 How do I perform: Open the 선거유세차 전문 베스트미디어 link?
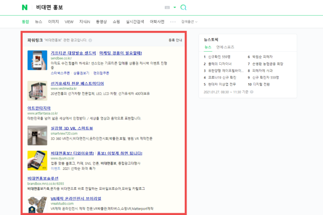[x=77, y=83]
